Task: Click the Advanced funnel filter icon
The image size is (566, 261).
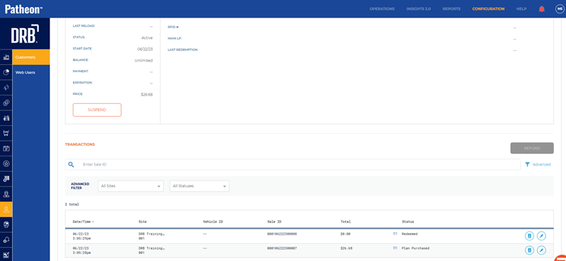Action: click(527, 164)
